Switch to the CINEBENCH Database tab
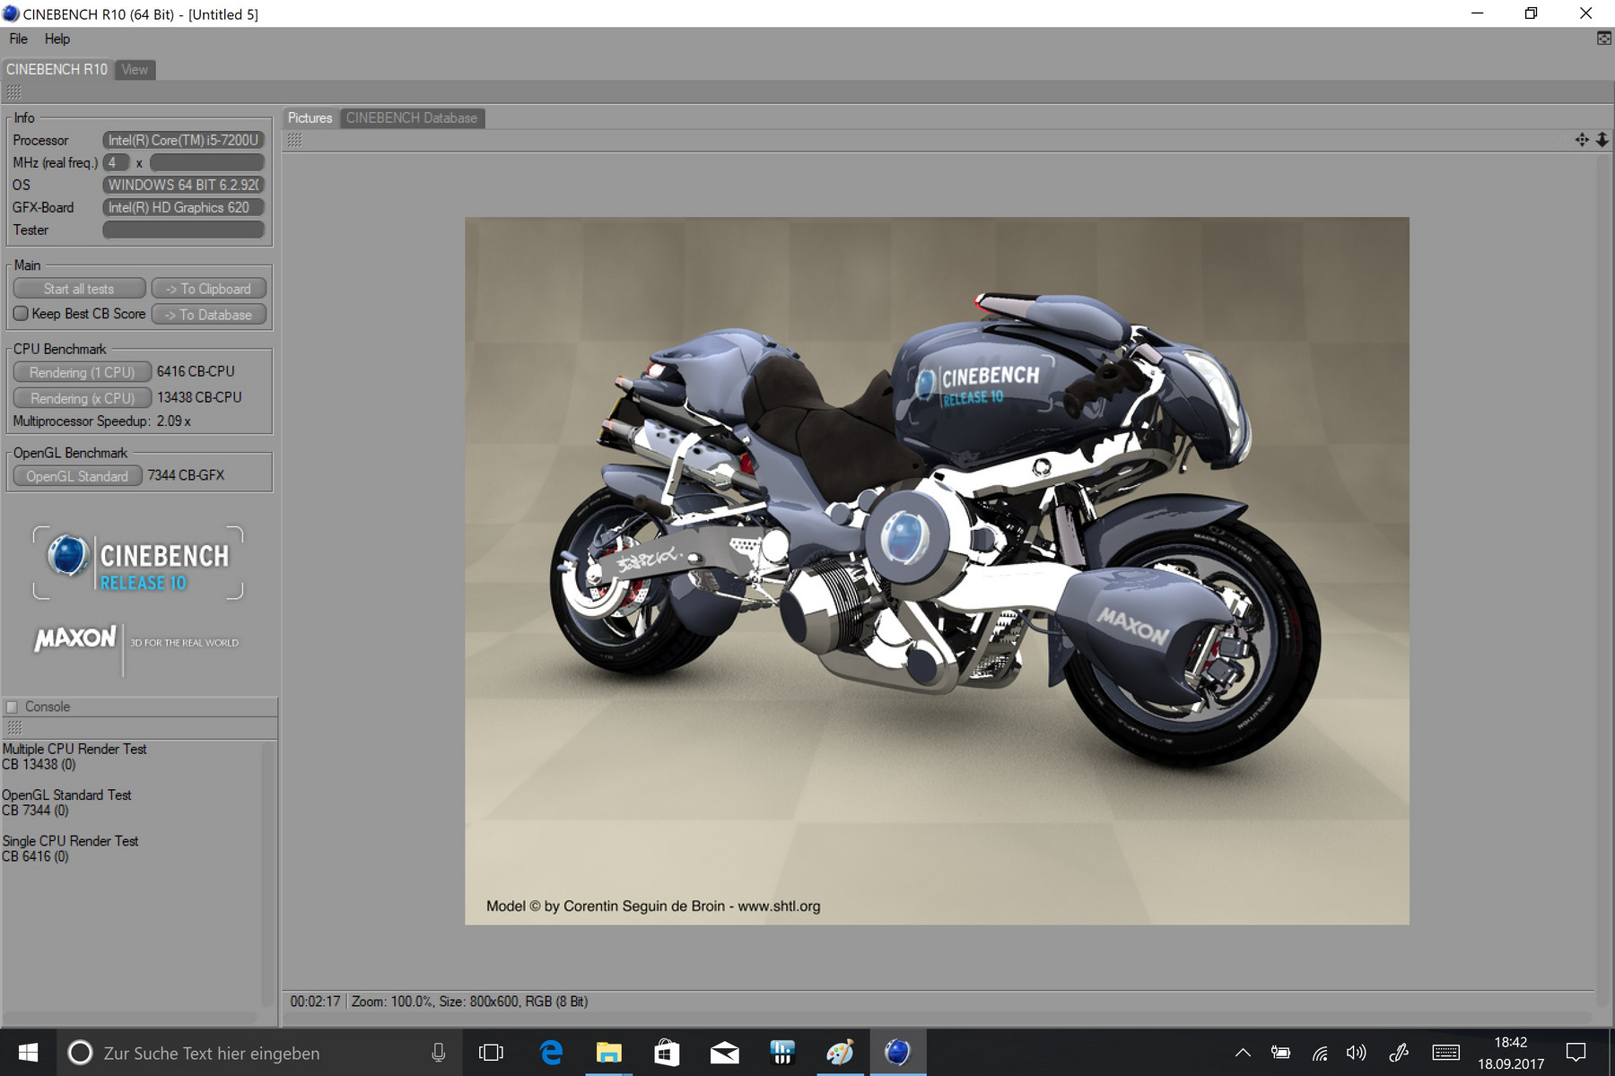Image resolution: width=1615 pixels, height=1076 pixels. pyautogui.click(x=412, y=117)
